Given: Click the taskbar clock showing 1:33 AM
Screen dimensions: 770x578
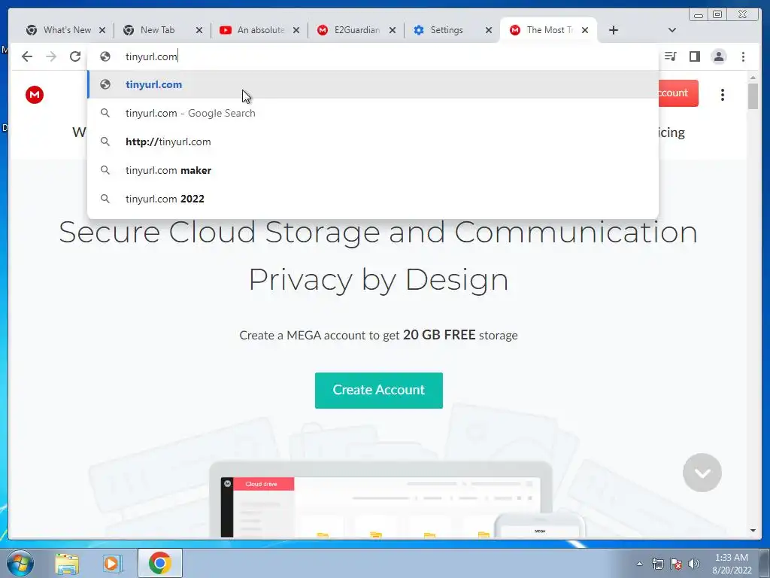Looking at the screenshot, I should click(x=732, y=564).
